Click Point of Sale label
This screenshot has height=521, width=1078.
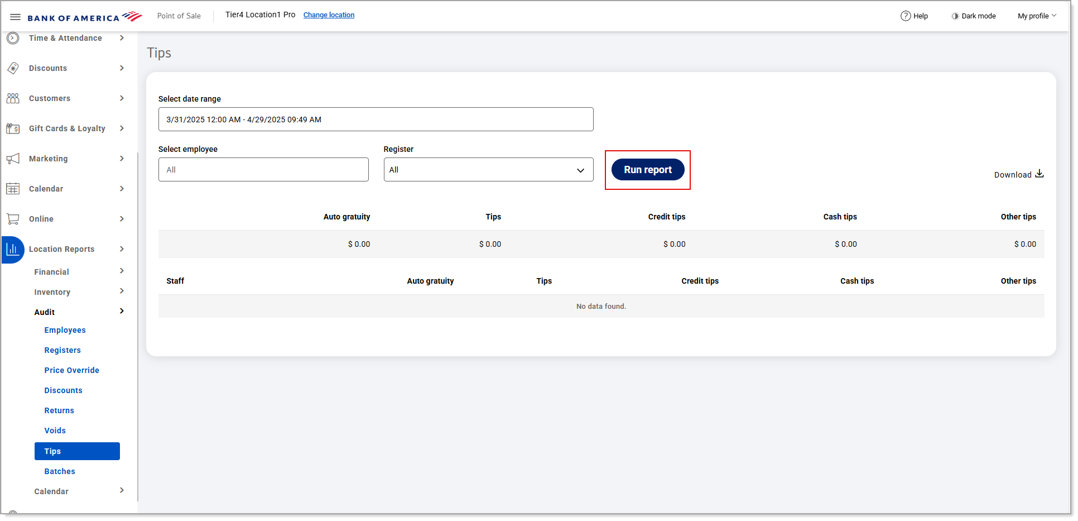tap(179, 16)
